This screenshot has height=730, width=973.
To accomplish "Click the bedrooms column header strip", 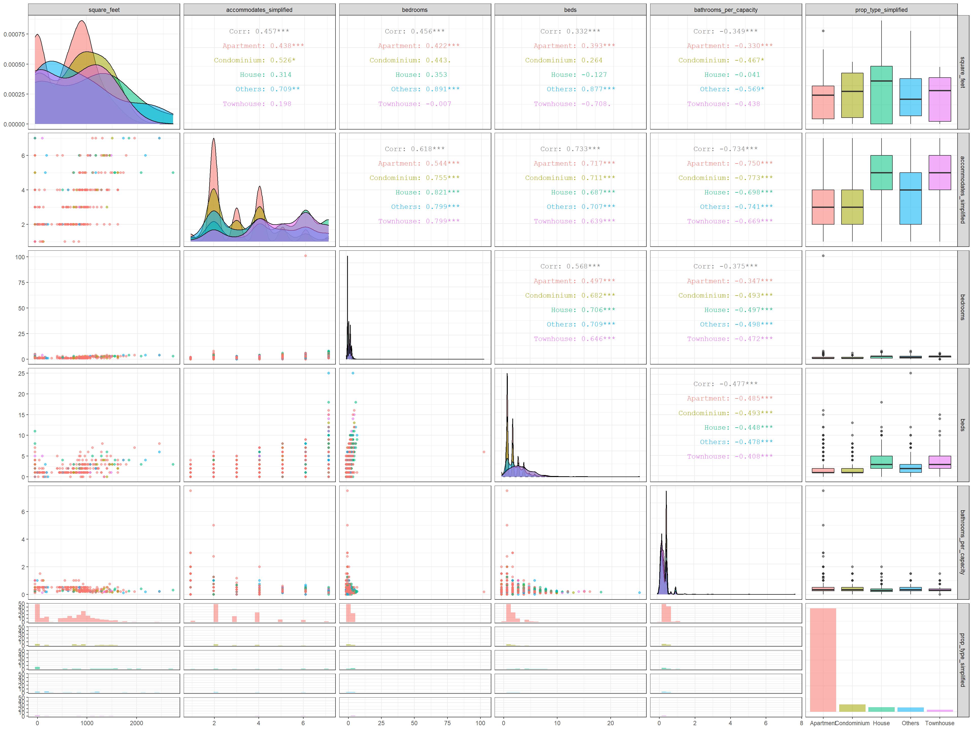I will [414, 10].
